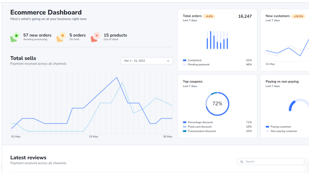
Task: Click the Pending payment legend swatch
Action: pos(185,64)
